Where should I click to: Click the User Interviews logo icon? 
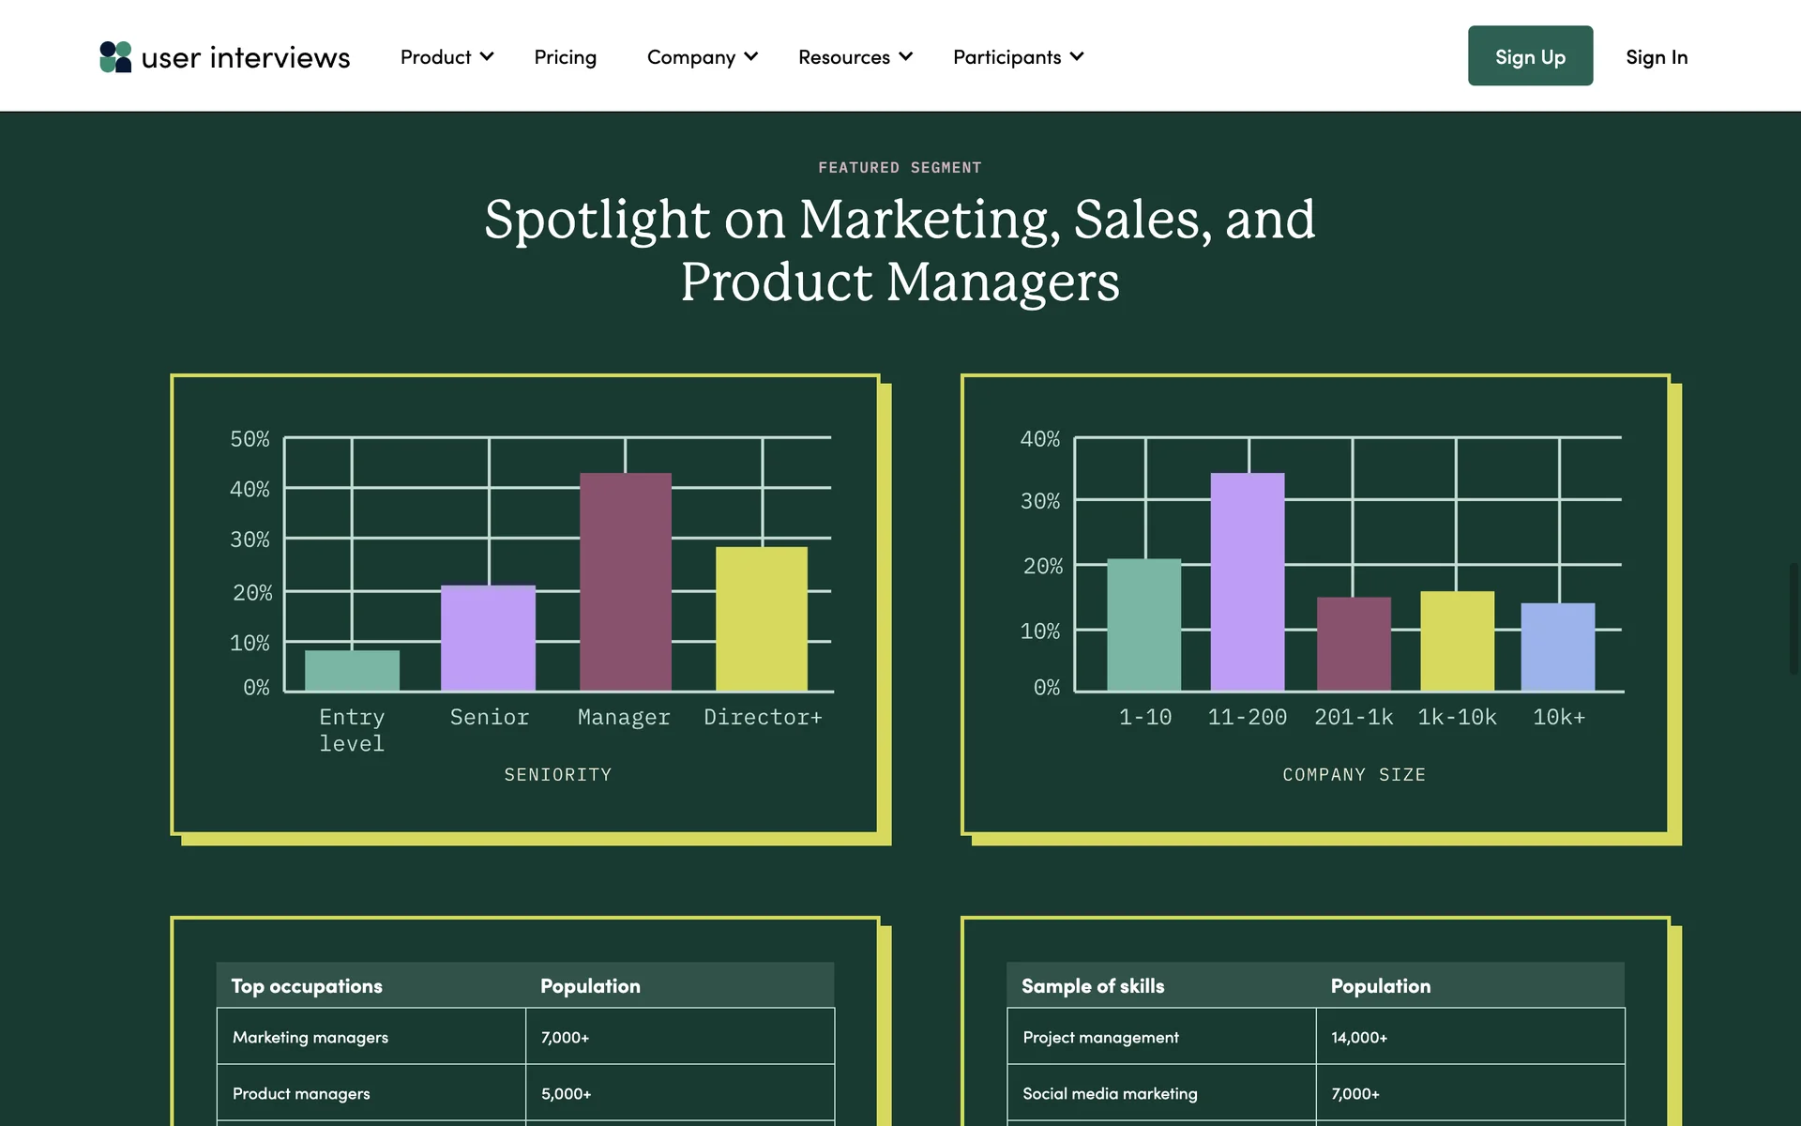point(115,56)
